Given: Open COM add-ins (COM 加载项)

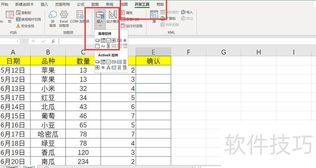Looking at the screenshot, I should (81, 19).
